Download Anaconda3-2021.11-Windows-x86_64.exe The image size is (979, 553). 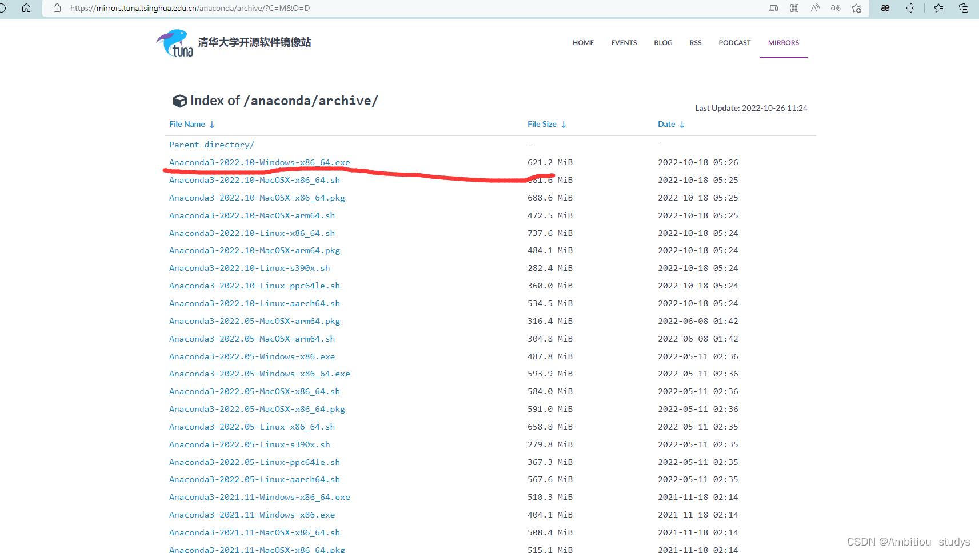click(259, 497)
